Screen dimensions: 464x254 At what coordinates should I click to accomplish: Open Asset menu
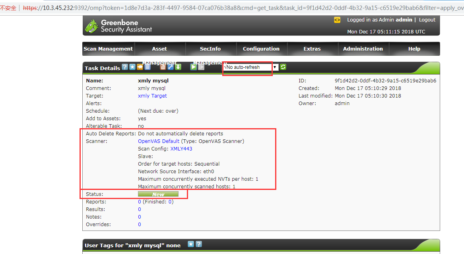pos(159,49)
